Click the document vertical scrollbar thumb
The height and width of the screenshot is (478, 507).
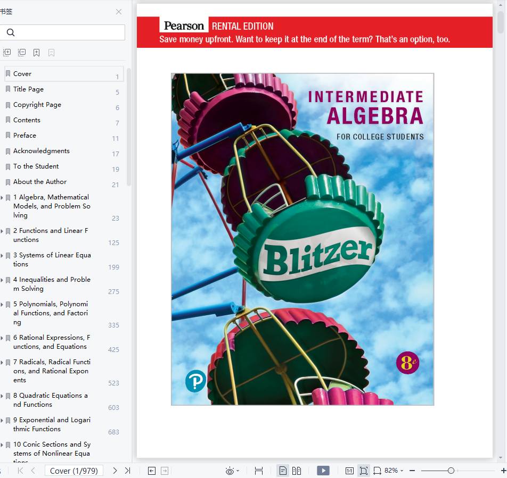(501, 22)
